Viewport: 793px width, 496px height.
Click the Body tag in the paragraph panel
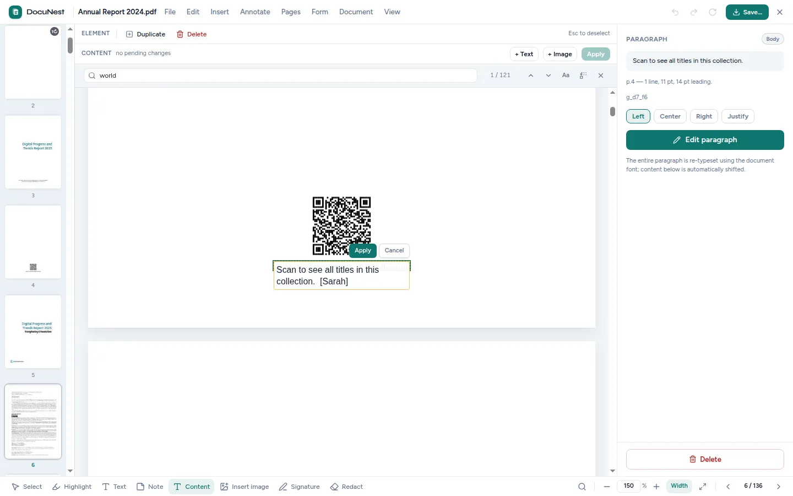click(x=773, y=39)
